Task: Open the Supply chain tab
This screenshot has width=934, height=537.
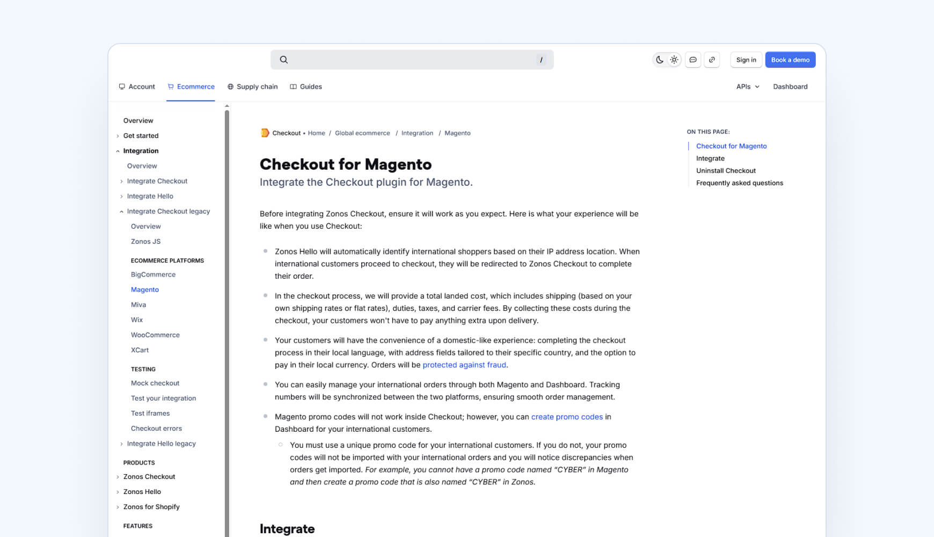Action: click(252, 86)
